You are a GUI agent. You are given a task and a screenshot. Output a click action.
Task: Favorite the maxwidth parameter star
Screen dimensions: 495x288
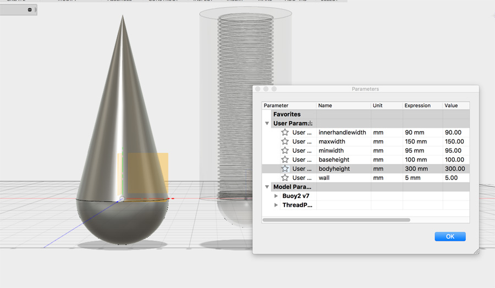coord(285,141)
